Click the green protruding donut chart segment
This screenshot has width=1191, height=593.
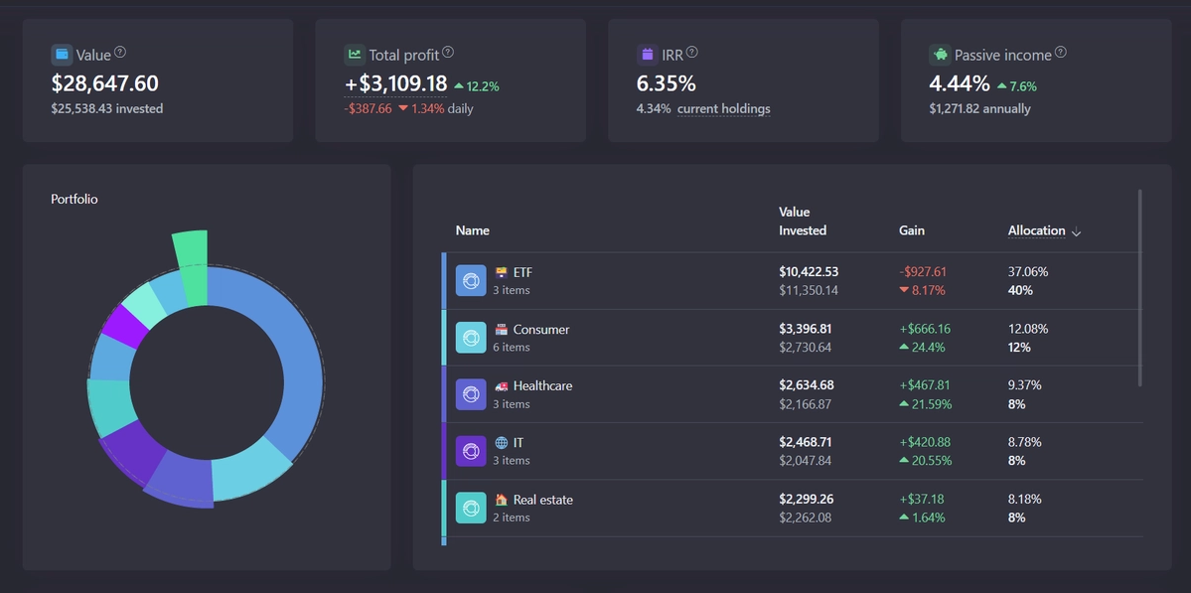tap(191, 266)
